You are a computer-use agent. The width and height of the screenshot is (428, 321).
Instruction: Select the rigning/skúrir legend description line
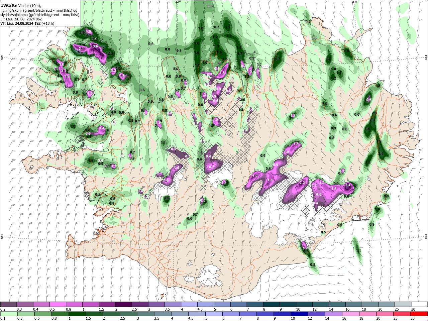39,10
